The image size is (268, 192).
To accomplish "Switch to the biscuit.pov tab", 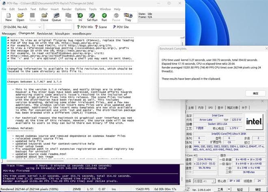I will click(63, 33).
